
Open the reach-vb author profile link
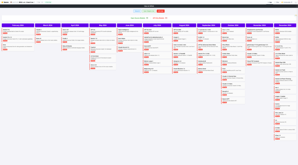tap(14, 2)
